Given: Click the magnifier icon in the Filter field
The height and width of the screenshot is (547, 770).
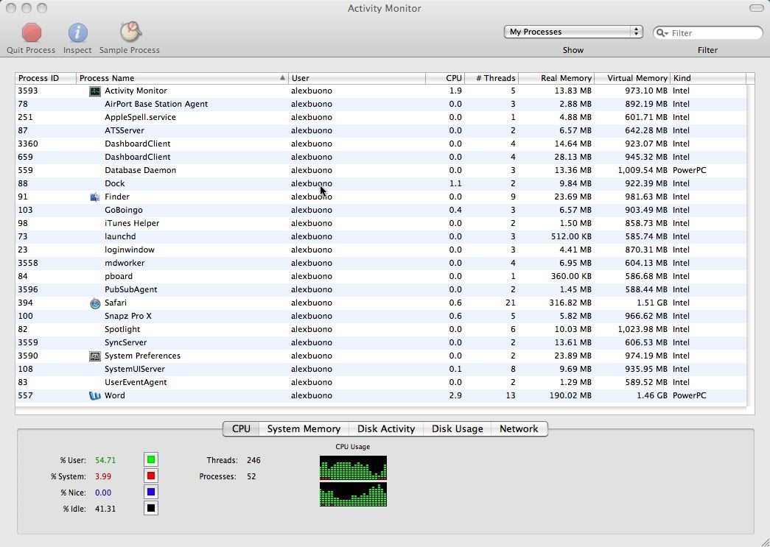Looking at the screenshot, I should [x=662, y=33].
